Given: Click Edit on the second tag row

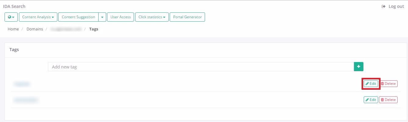Looking at the screenshot, I should coord(371,100).
